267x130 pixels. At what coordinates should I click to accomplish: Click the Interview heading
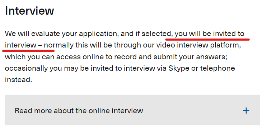pyautogui.click(x=29, y=11)
